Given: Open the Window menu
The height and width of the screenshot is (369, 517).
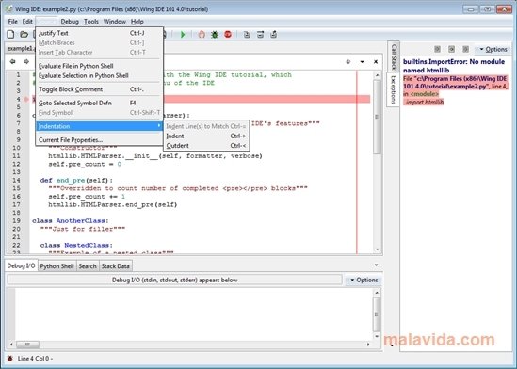Looking at the screenshot, I should [x=114, y=22].
